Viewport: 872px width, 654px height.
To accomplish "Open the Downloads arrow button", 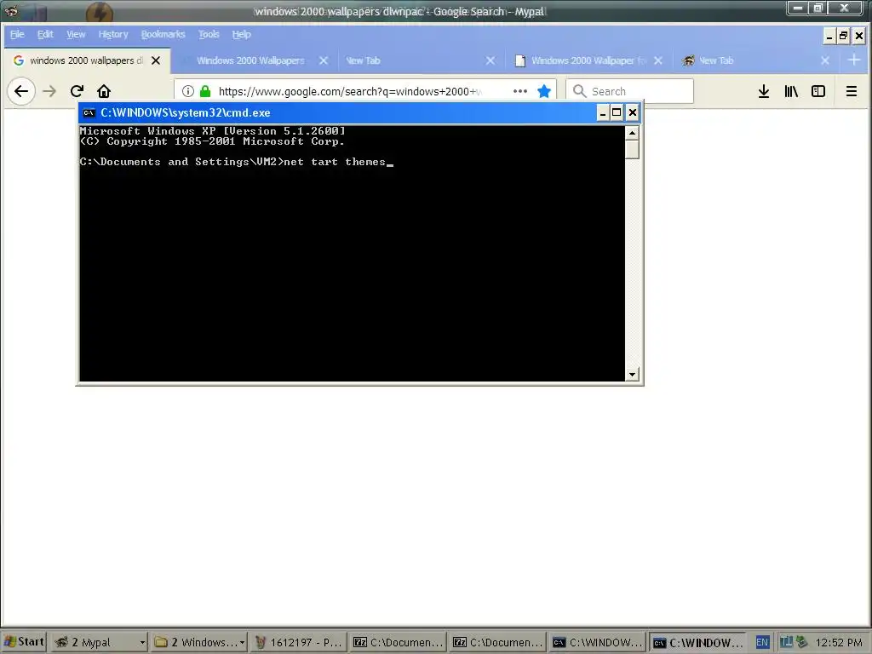I will [764, 91].
